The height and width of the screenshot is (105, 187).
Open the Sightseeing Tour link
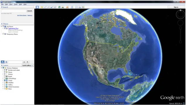point(13,28)
